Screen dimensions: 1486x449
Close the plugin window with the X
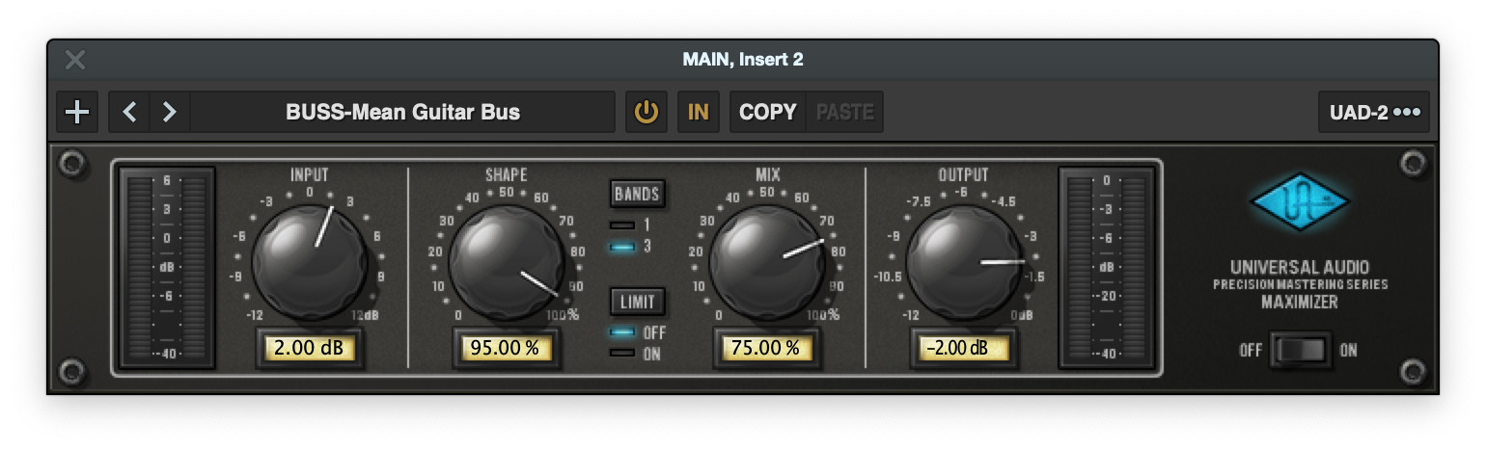75,60
